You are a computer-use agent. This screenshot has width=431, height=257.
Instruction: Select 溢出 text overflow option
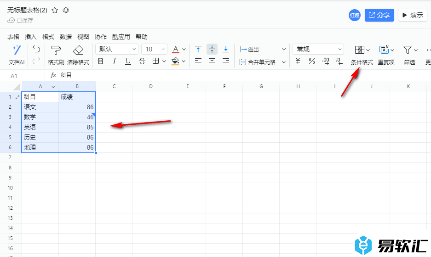(x=249, y=50)
